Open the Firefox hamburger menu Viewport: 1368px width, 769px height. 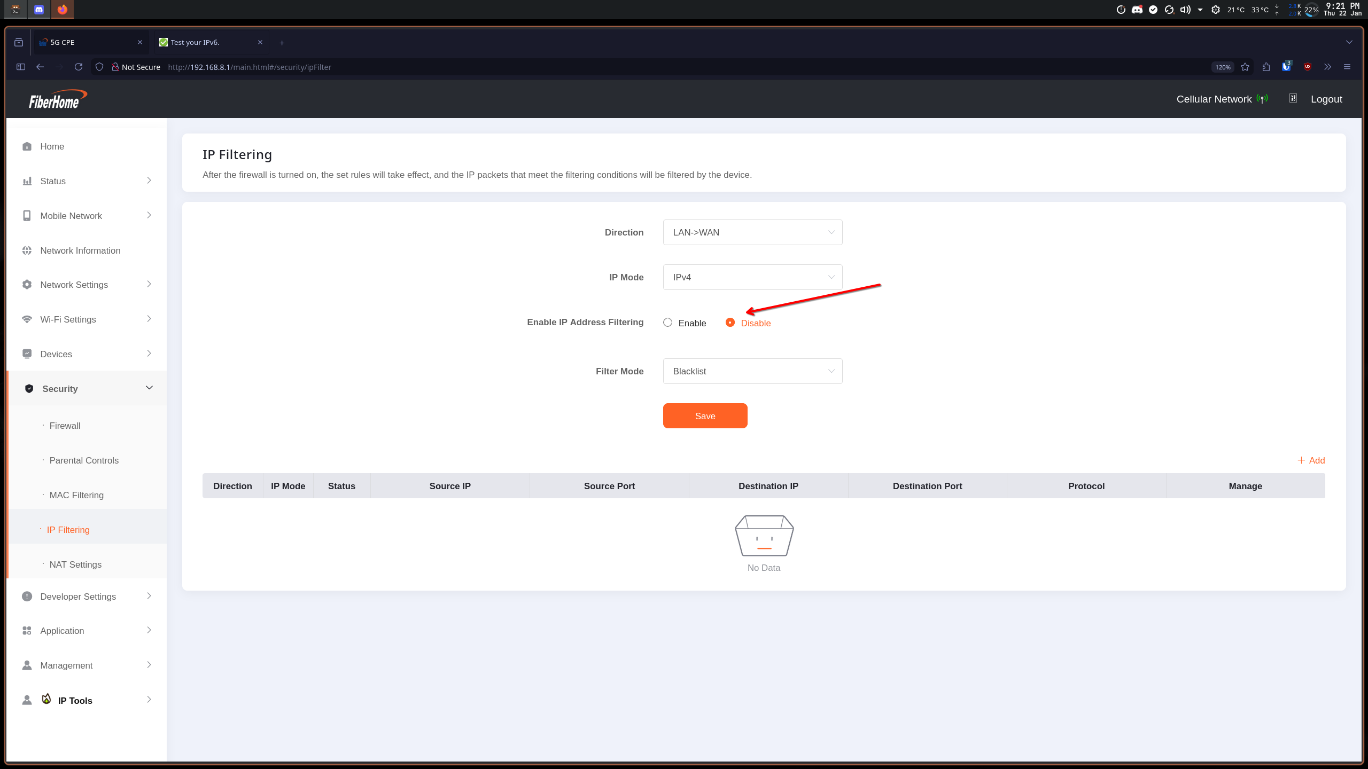click(x=1347, y=67)
